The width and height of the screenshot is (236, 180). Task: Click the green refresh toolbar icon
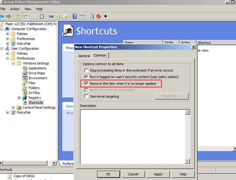coord(59,17)
